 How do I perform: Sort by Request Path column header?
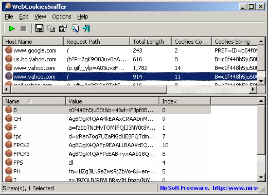[97, 42]
